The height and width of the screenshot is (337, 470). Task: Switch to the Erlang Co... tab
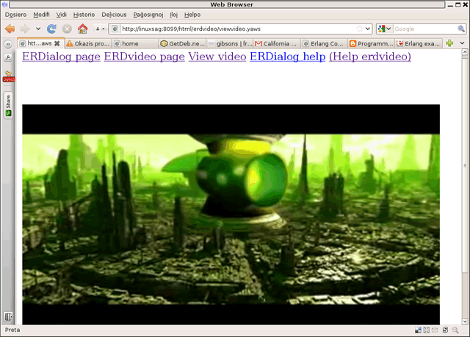point(324,44)
